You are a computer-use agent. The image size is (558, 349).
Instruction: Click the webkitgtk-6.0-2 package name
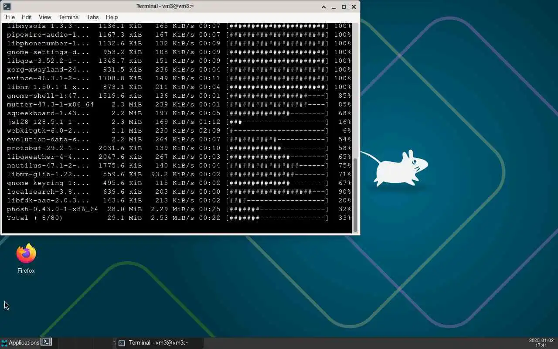[x=48, y=130]
